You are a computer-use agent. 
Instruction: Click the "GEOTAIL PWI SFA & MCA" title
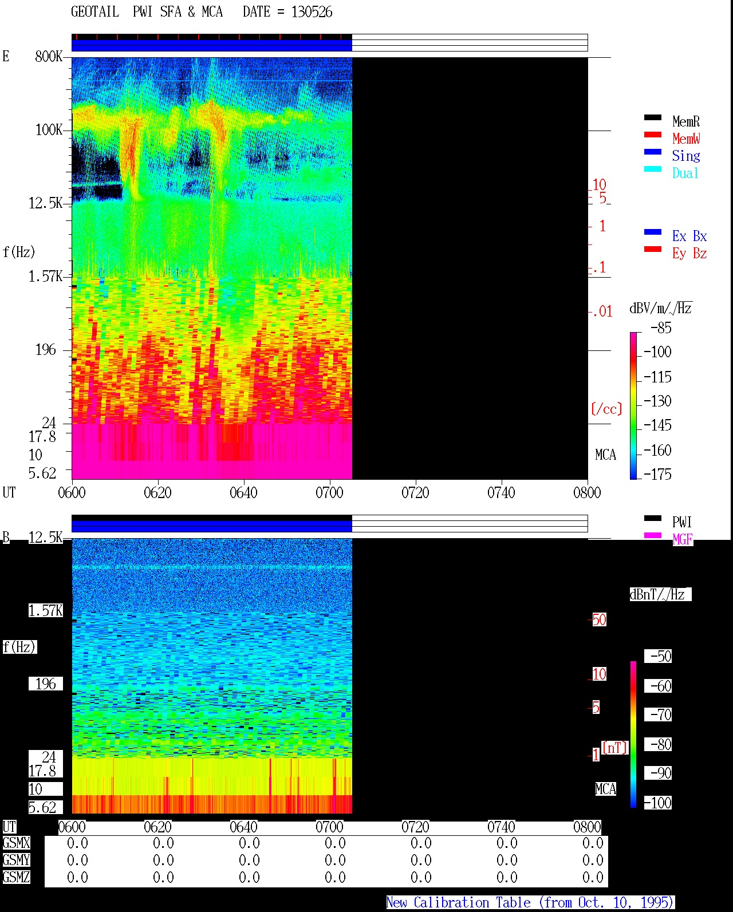147,12
